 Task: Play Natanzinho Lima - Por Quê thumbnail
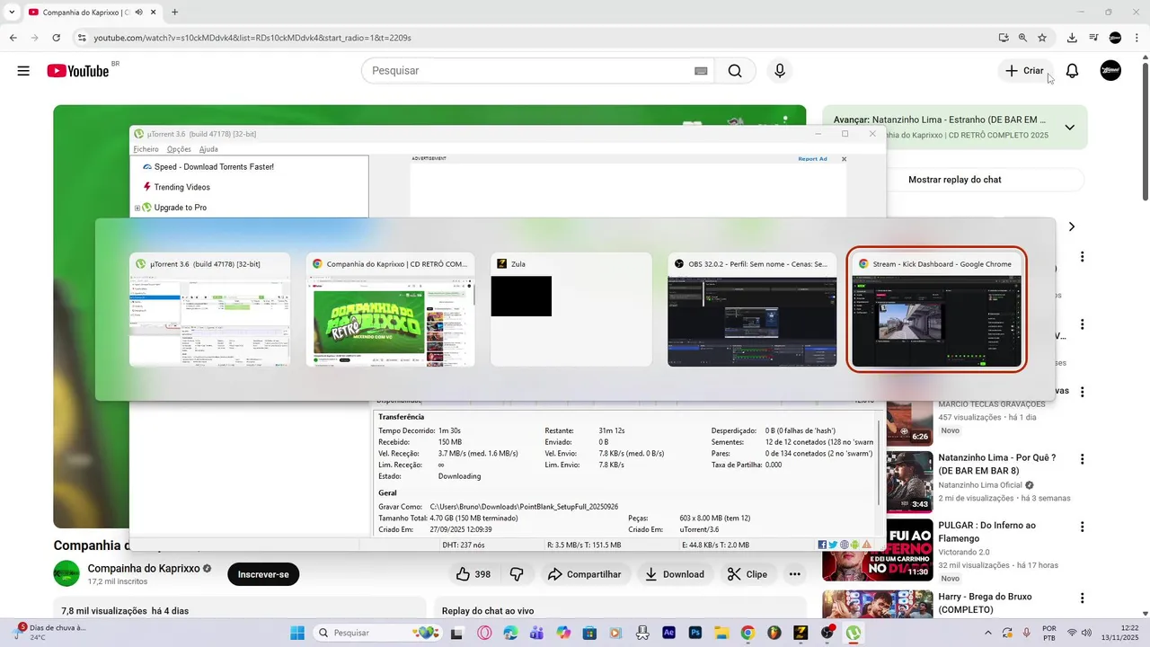click(909, 482)
